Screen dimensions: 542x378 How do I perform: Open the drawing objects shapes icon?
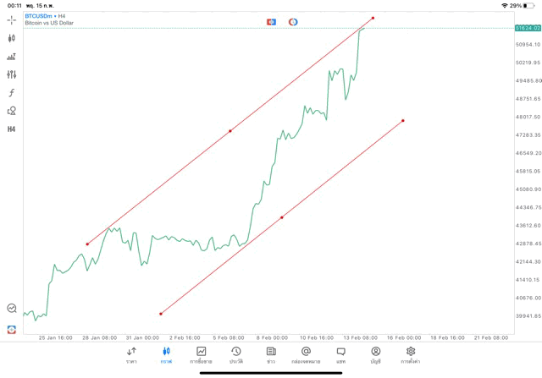tap(12, 111)
